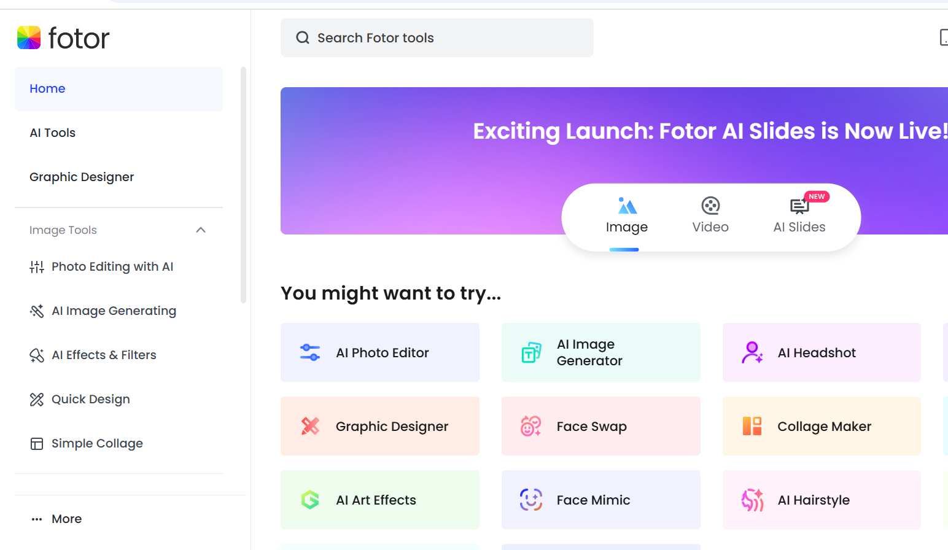Click the sidebar vertical scrollbar

(x=243, y=185)
